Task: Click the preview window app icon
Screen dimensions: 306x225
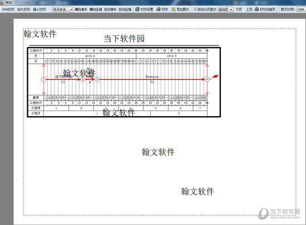Action: pos(2,3)
